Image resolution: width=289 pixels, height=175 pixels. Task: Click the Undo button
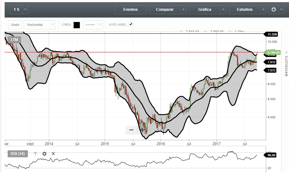coord(15,25)
